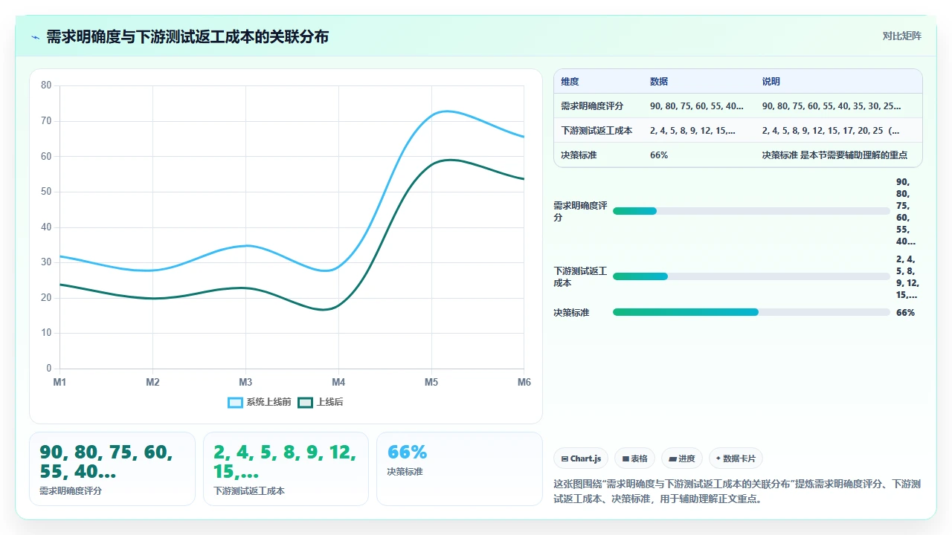Select the 进度 tag chip
Image resolution: width=952 pixels, height=535 pixels.
click(x=682, y=458)
